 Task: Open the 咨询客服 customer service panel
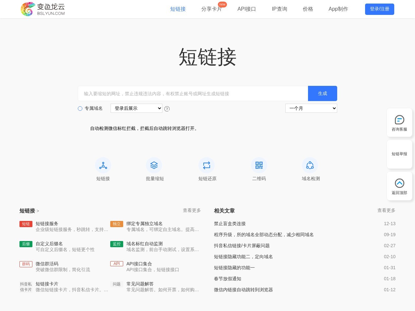[399, 122]
